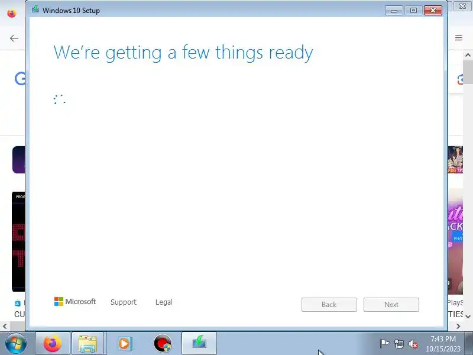This screenshot has width=473, height=355.
Task: Open Windows Explorer from the taskbar
Action: click(88, 344)
